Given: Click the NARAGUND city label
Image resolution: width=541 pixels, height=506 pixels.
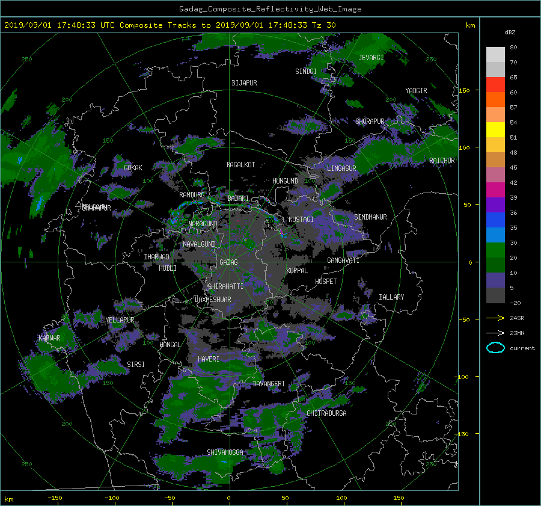Looking at the screenshot, I should click(x=203, y=223).
